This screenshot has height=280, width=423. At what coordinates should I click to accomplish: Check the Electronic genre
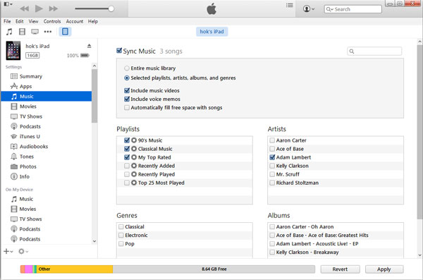point(121,235)
